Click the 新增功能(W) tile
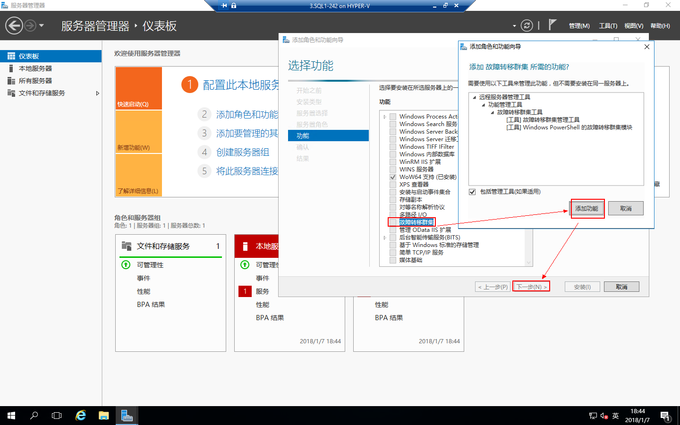This screenshot has height=425, width=680. 139,132
